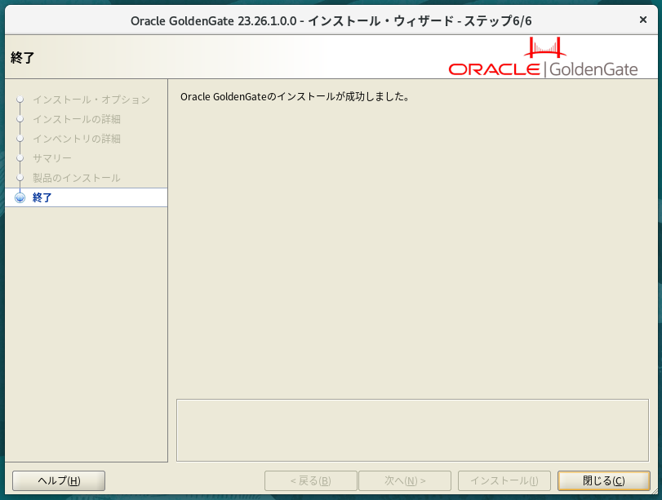Go to the サマリー step label
The image size is (662, 500).
52,158
